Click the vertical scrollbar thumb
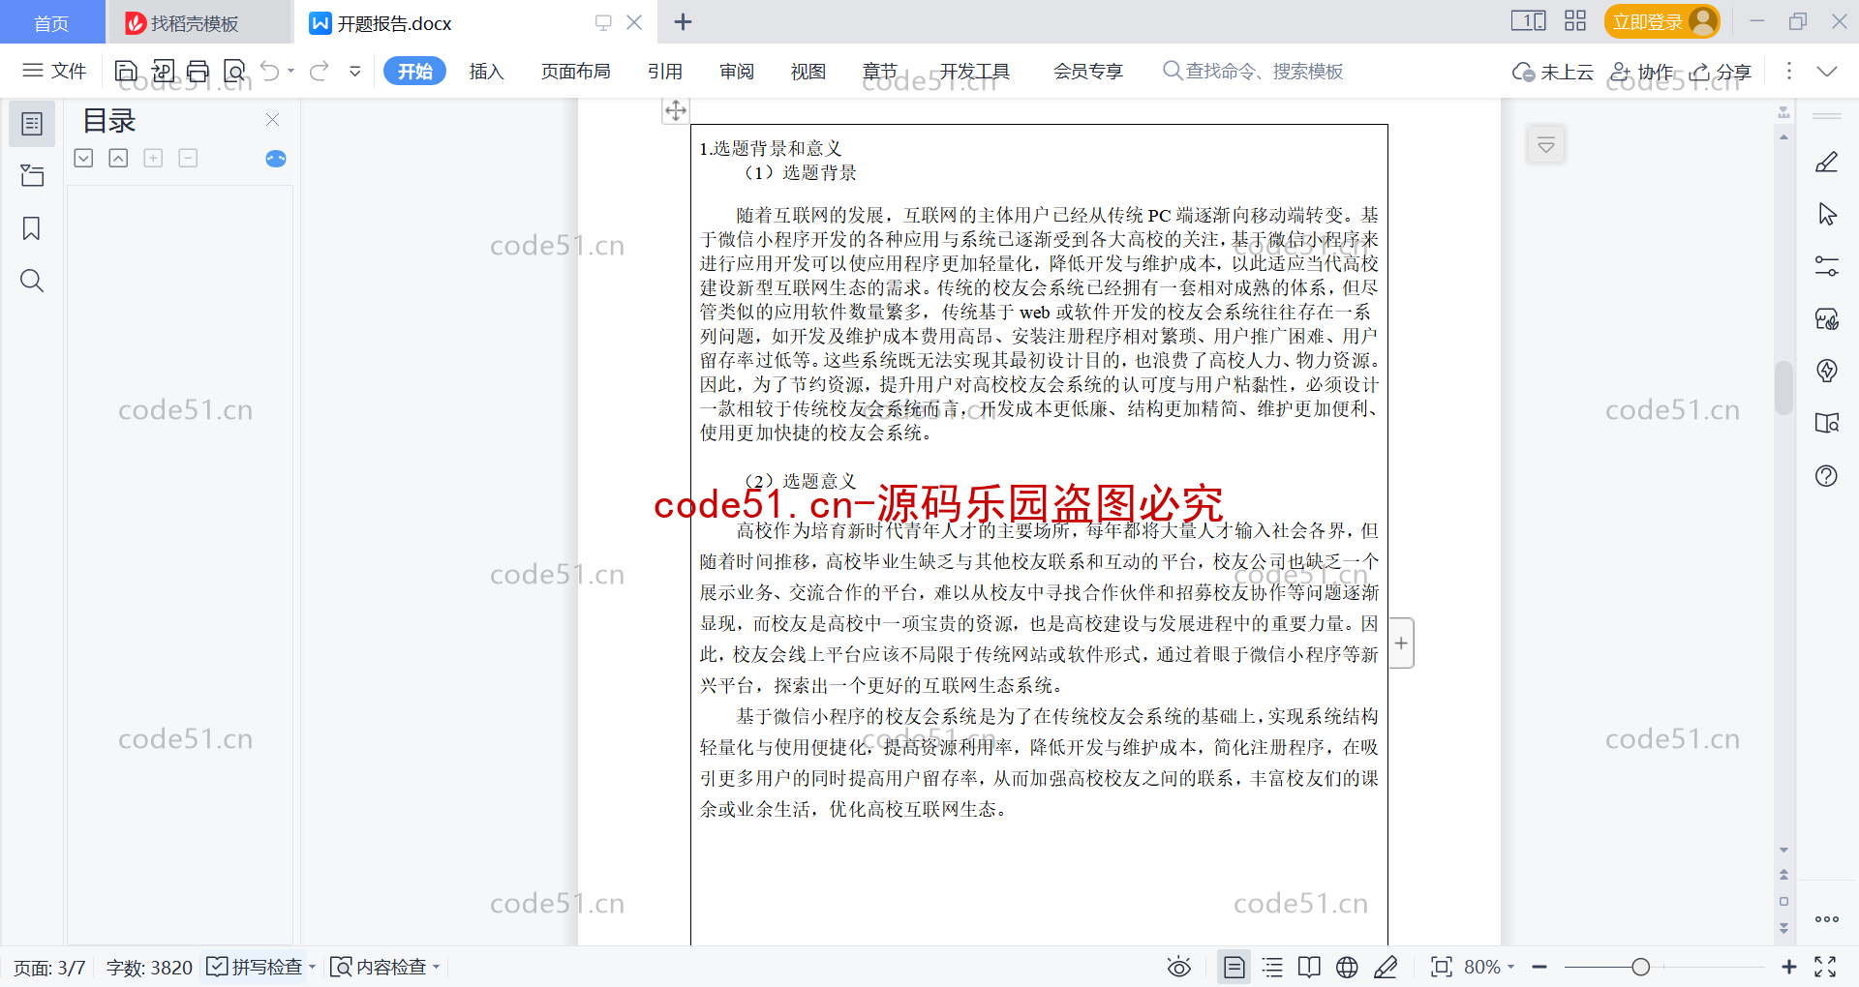1859x987 pixels. click(1783, 387)
